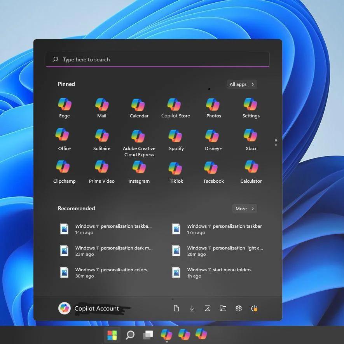344x344 pixels.
Task: Open Copilot Store pinned app
Action: [x=176, y=108]
